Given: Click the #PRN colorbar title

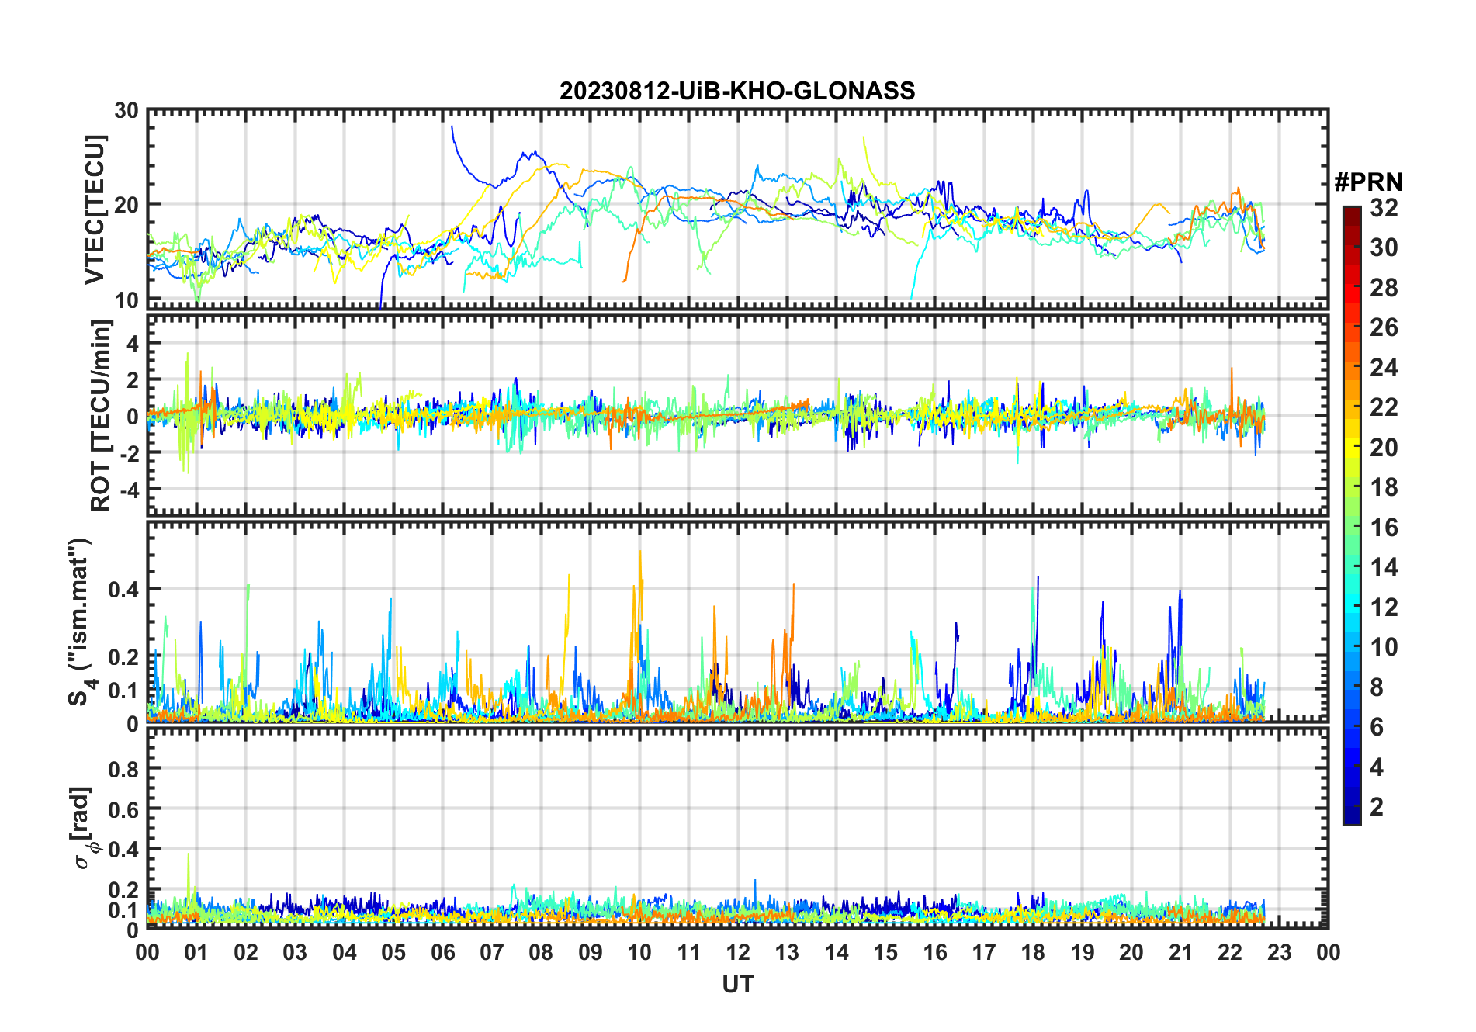Looking at the screenshot, I should [x=1368, y=182].
